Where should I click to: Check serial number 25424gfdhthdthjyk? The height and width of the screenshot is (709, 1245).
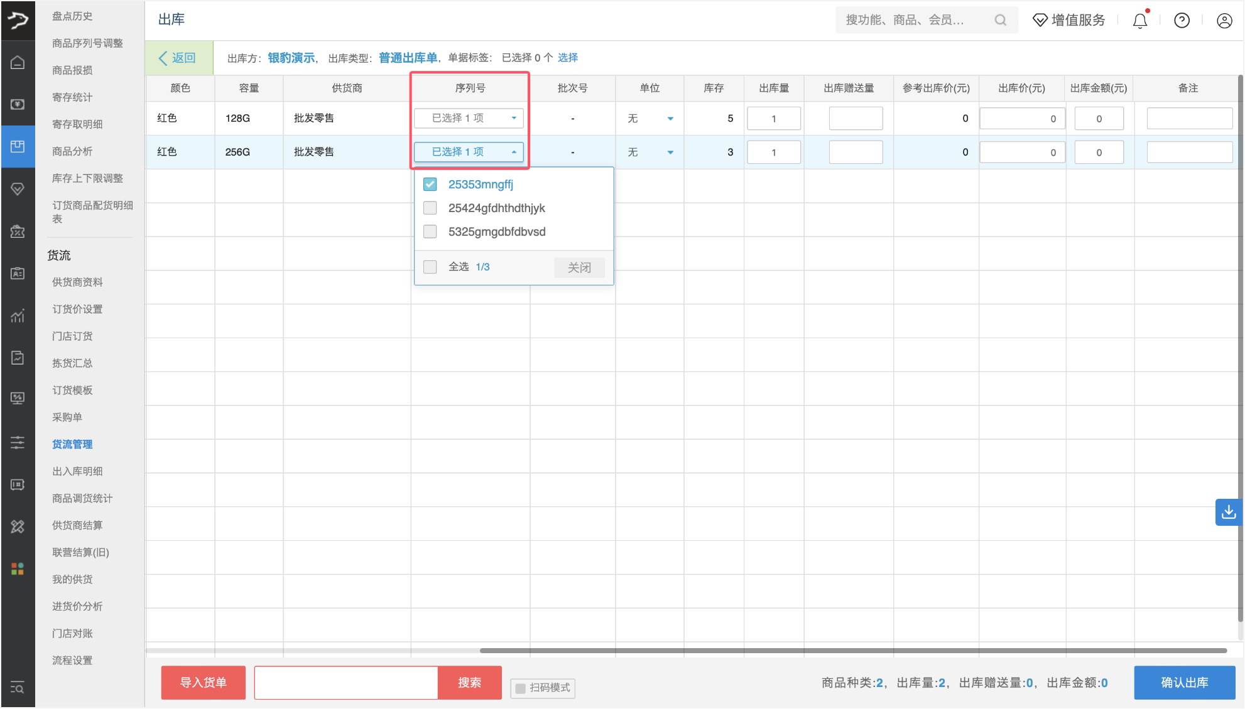pos(430,208)
